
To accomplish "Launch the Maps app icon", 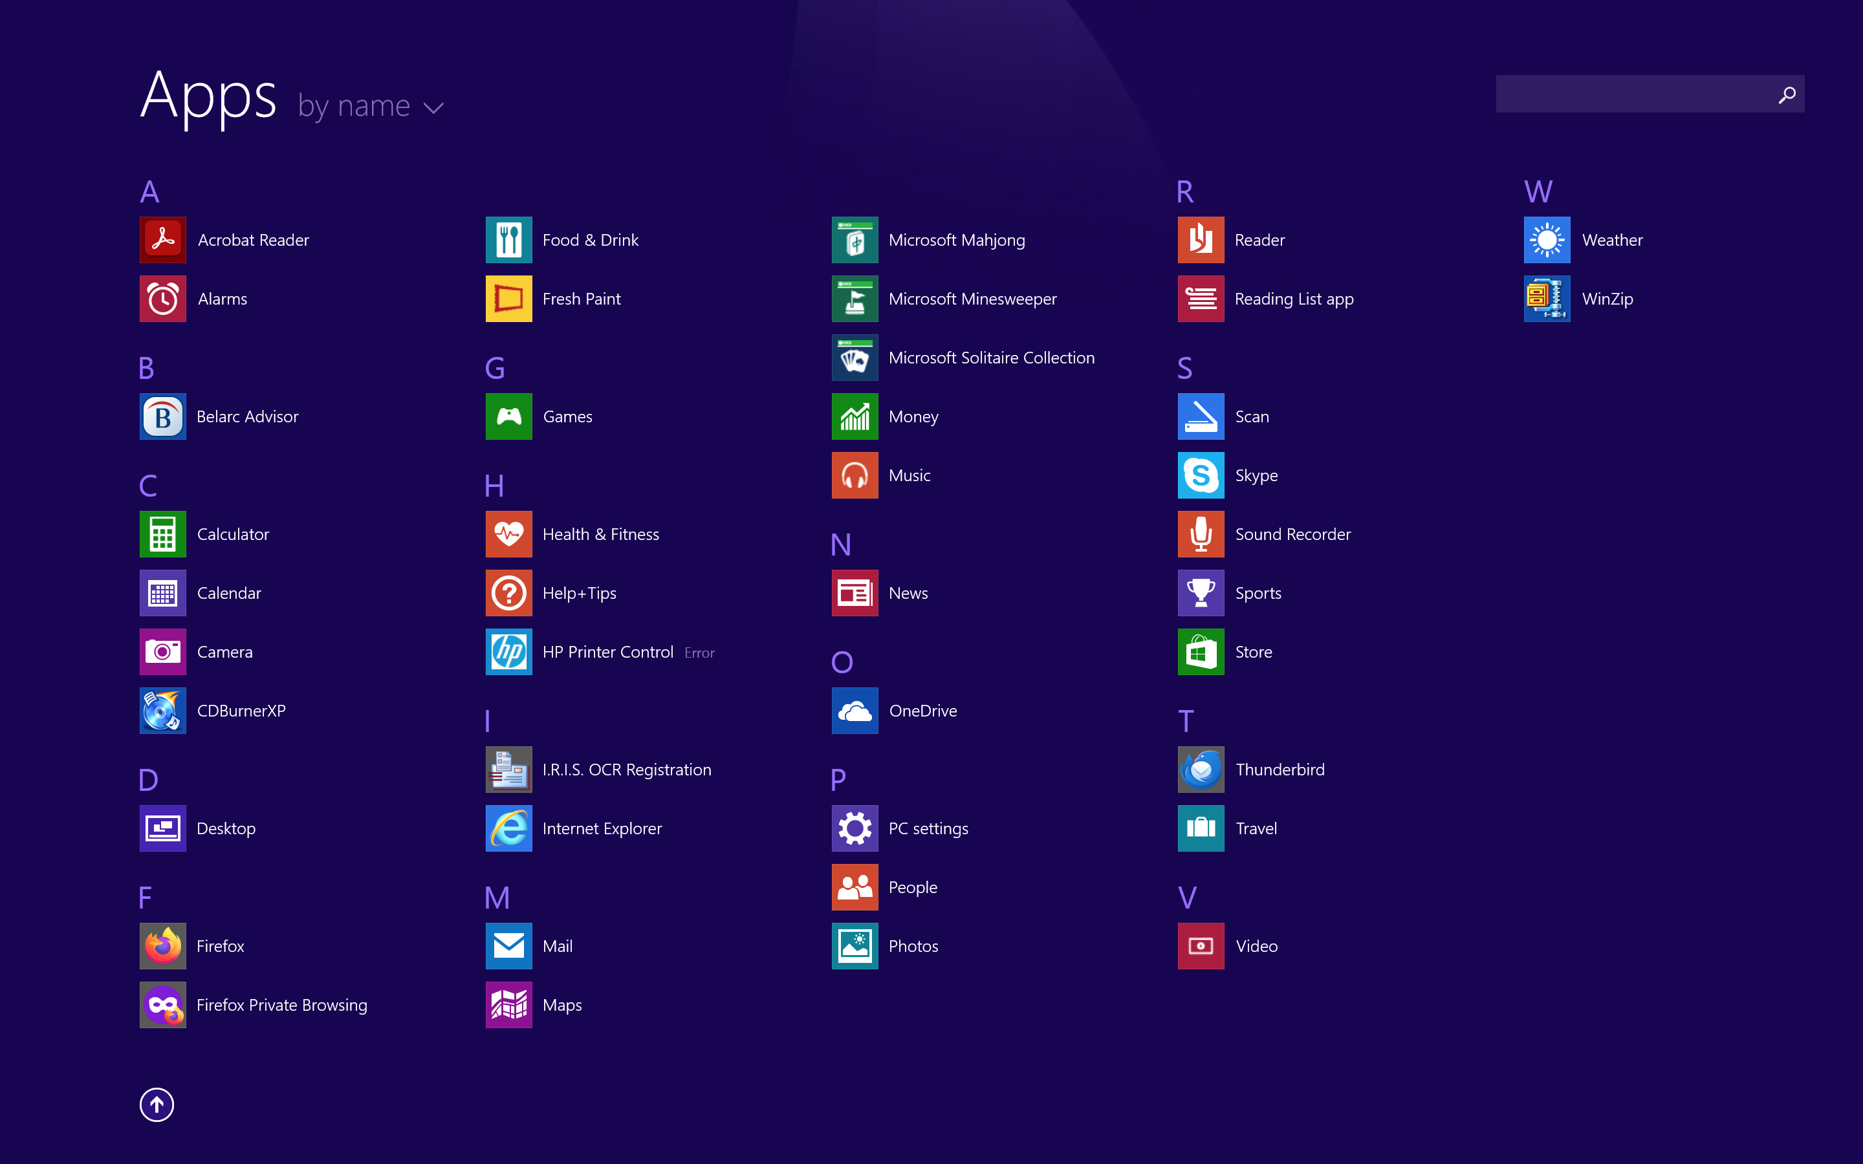I will (x=509, y=1006).
